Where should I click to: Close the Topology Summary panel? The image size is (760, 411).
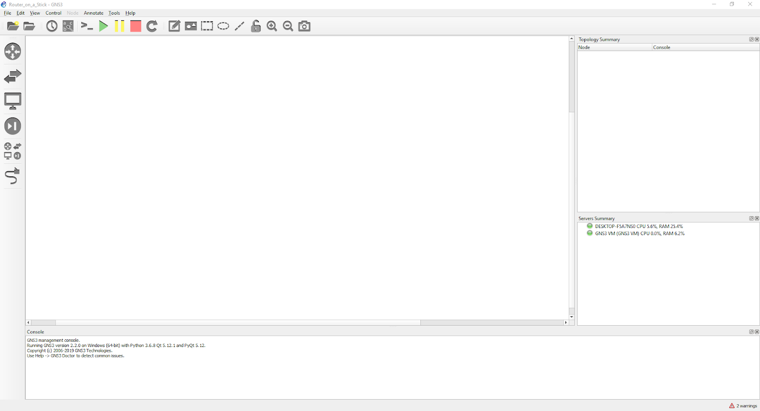coord(757,39)
